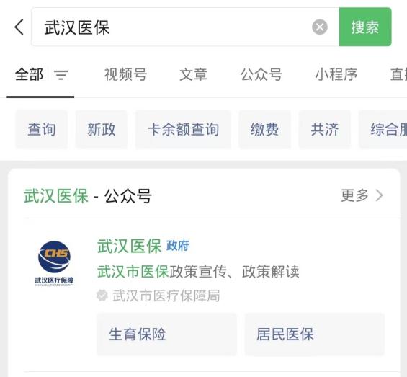This screenshot has height=377, width=407.
Task: Open the filter icon beside 全部
Action: click(61, 75)
